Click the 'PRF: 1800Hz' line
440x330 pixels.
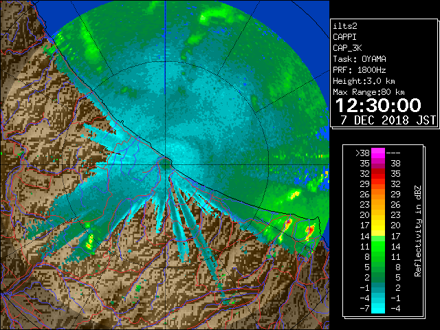coord(360,70)
